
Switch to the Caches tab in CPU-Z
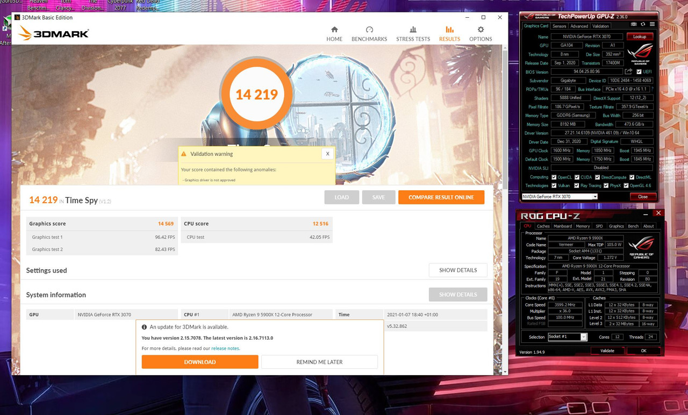(x=543, y=226)
